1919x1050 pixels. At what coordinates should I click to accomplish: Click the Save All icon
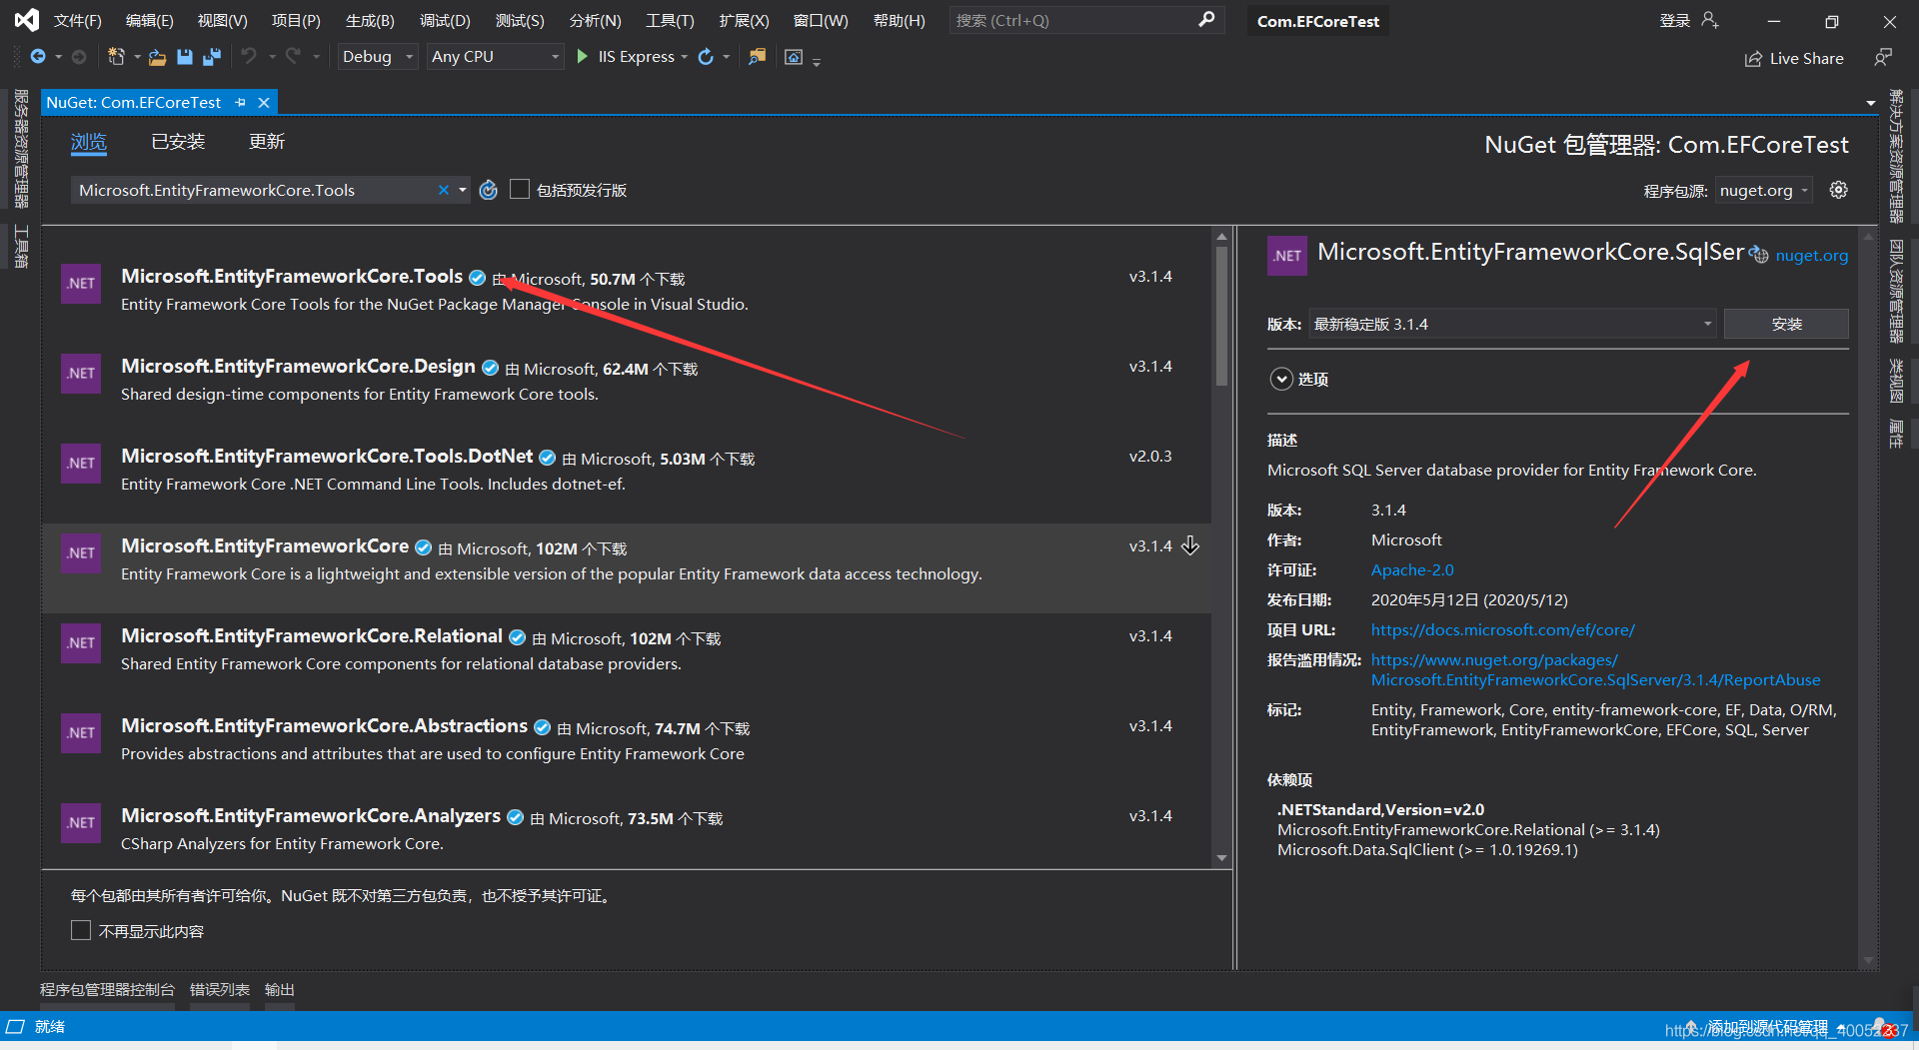click(x=212, y=57)
